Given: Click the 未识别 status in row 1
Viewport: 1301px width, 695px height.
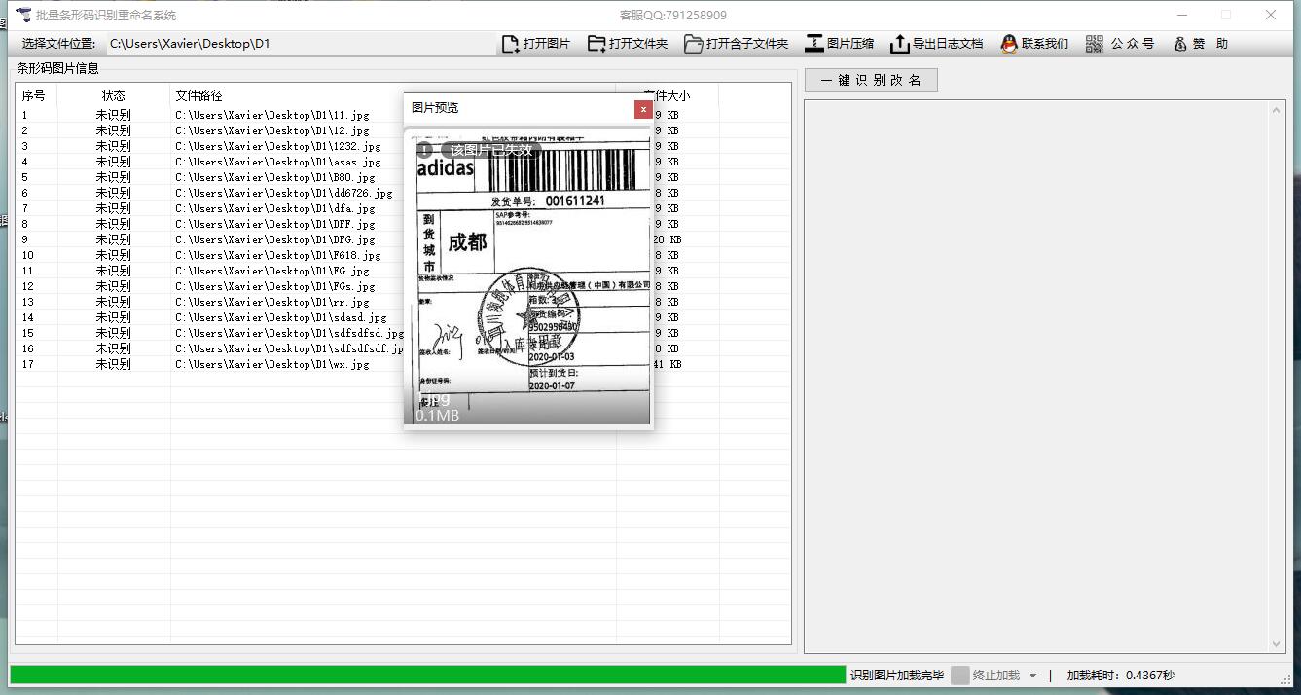Looking at the screenshot, I should tap(113, 115).
